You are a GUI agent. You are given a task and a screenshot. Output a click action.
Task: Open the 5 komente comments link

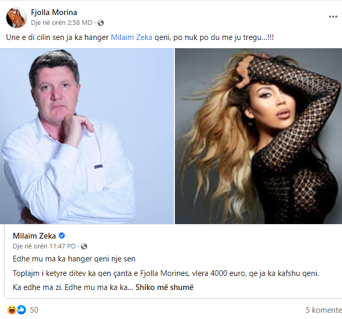pos(324,310)
